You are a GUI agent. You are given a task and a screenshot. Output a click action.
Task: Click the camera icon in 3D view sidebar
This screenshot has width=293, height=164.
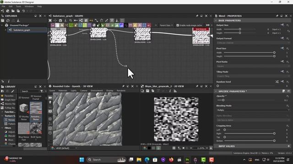click(x=50, y=97)
